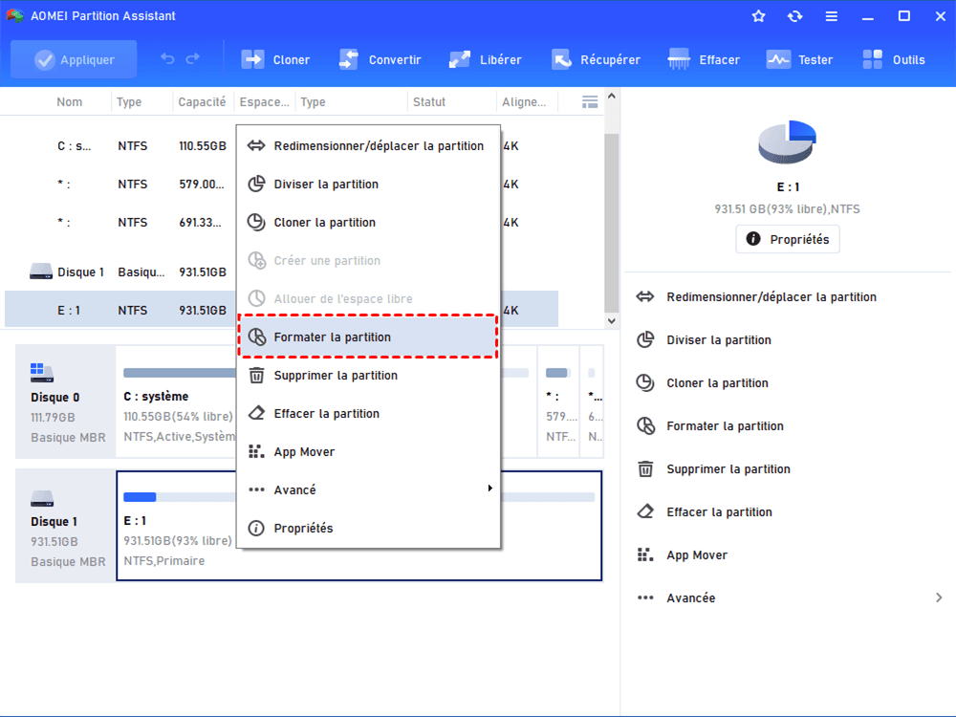Open the Cloner toolbar tool
This screenshot has width=956, height=717.
point(275,59)
